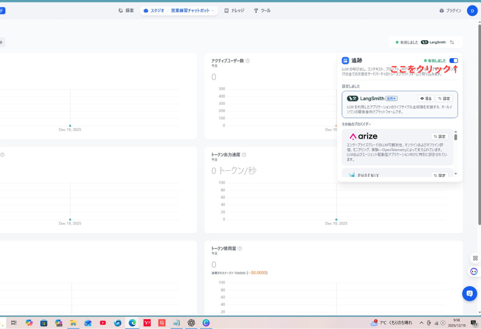This screenshot has width=481, height=329.
Task: Disable the 追跡 tracing toggle switch
Action: coord(454,60)
